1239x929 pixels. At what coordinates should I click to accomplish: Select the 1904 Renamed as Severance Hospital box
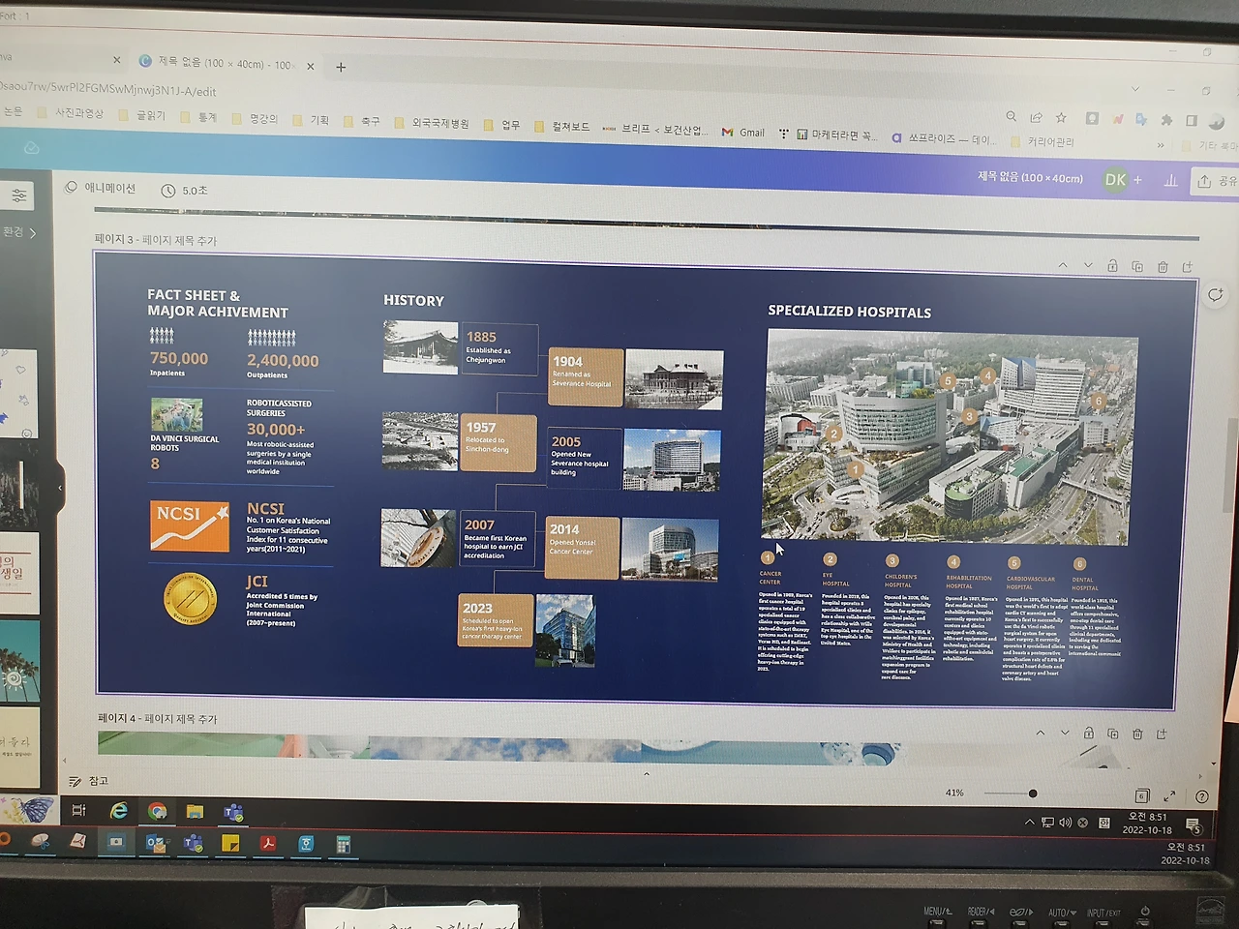[586, 375]
